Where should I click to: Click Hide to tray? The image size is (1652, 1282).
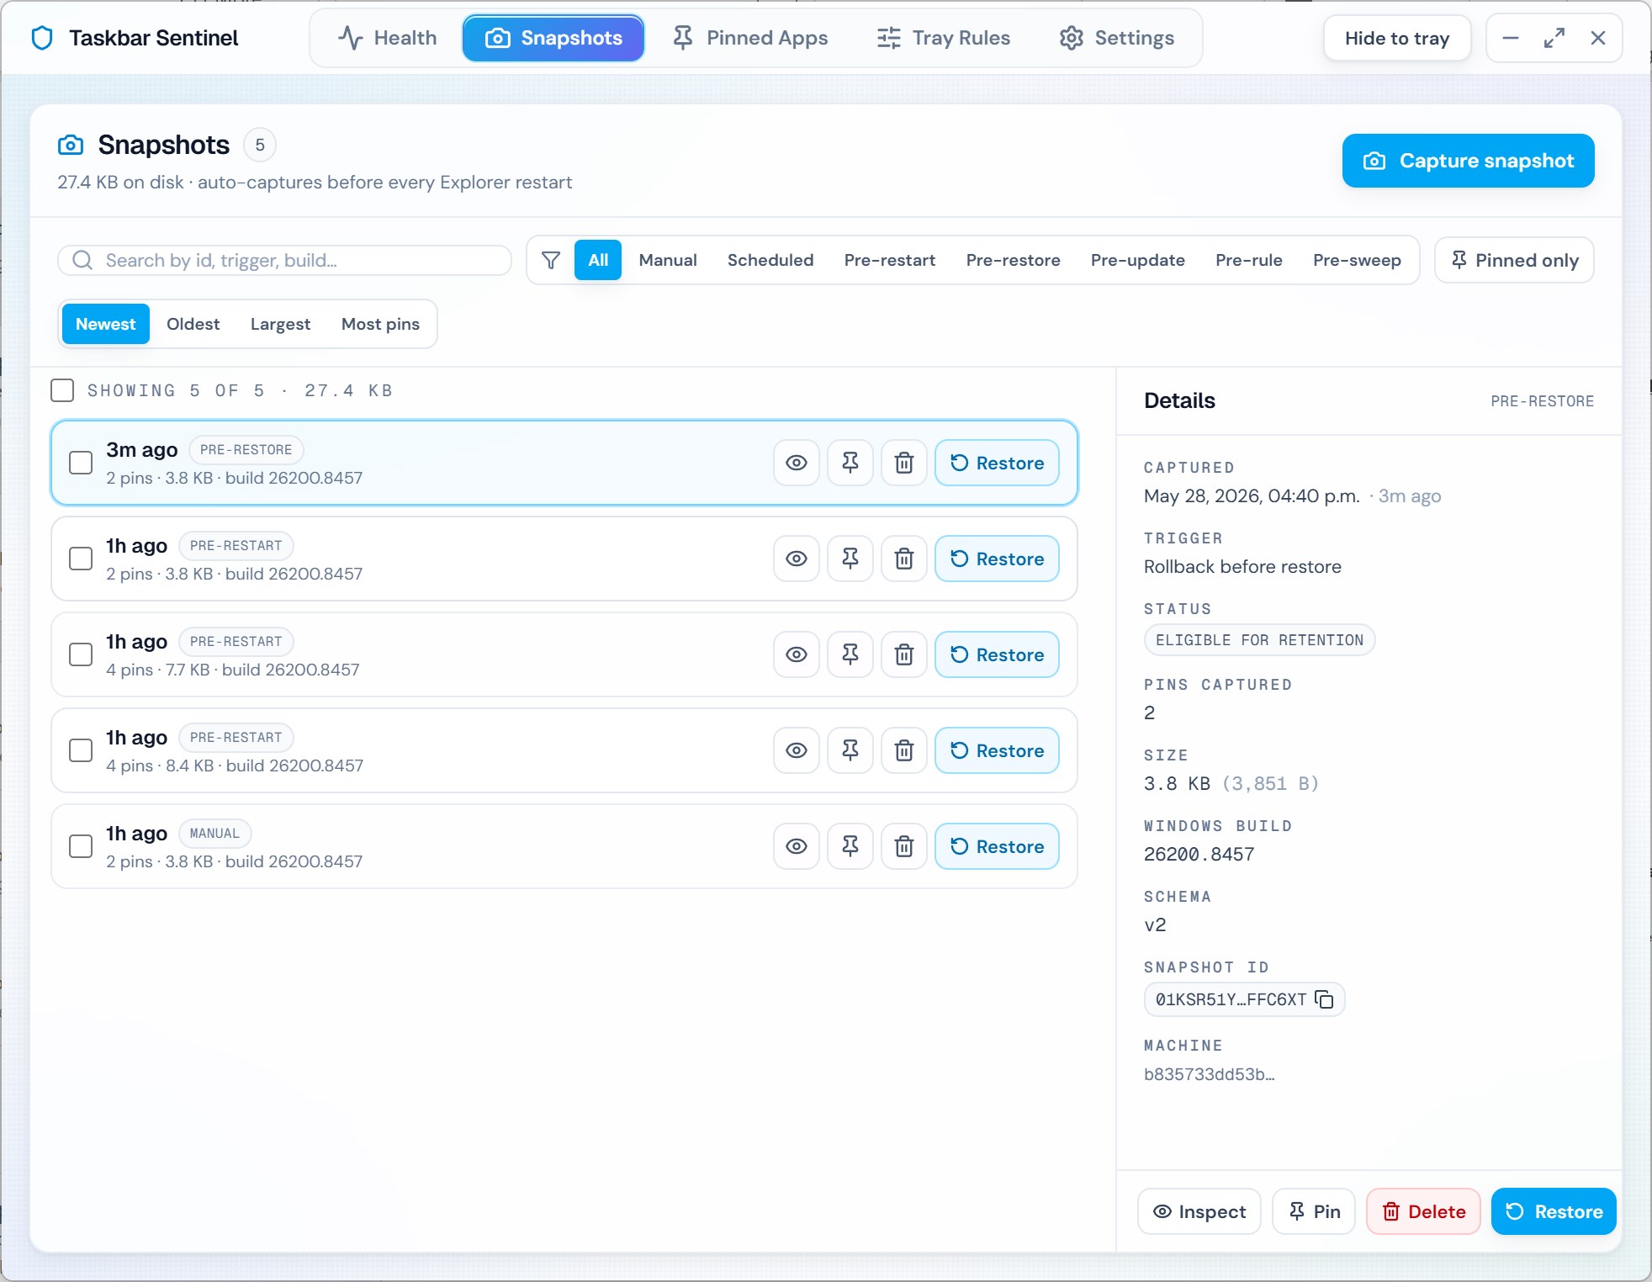tap(1397, 38)
